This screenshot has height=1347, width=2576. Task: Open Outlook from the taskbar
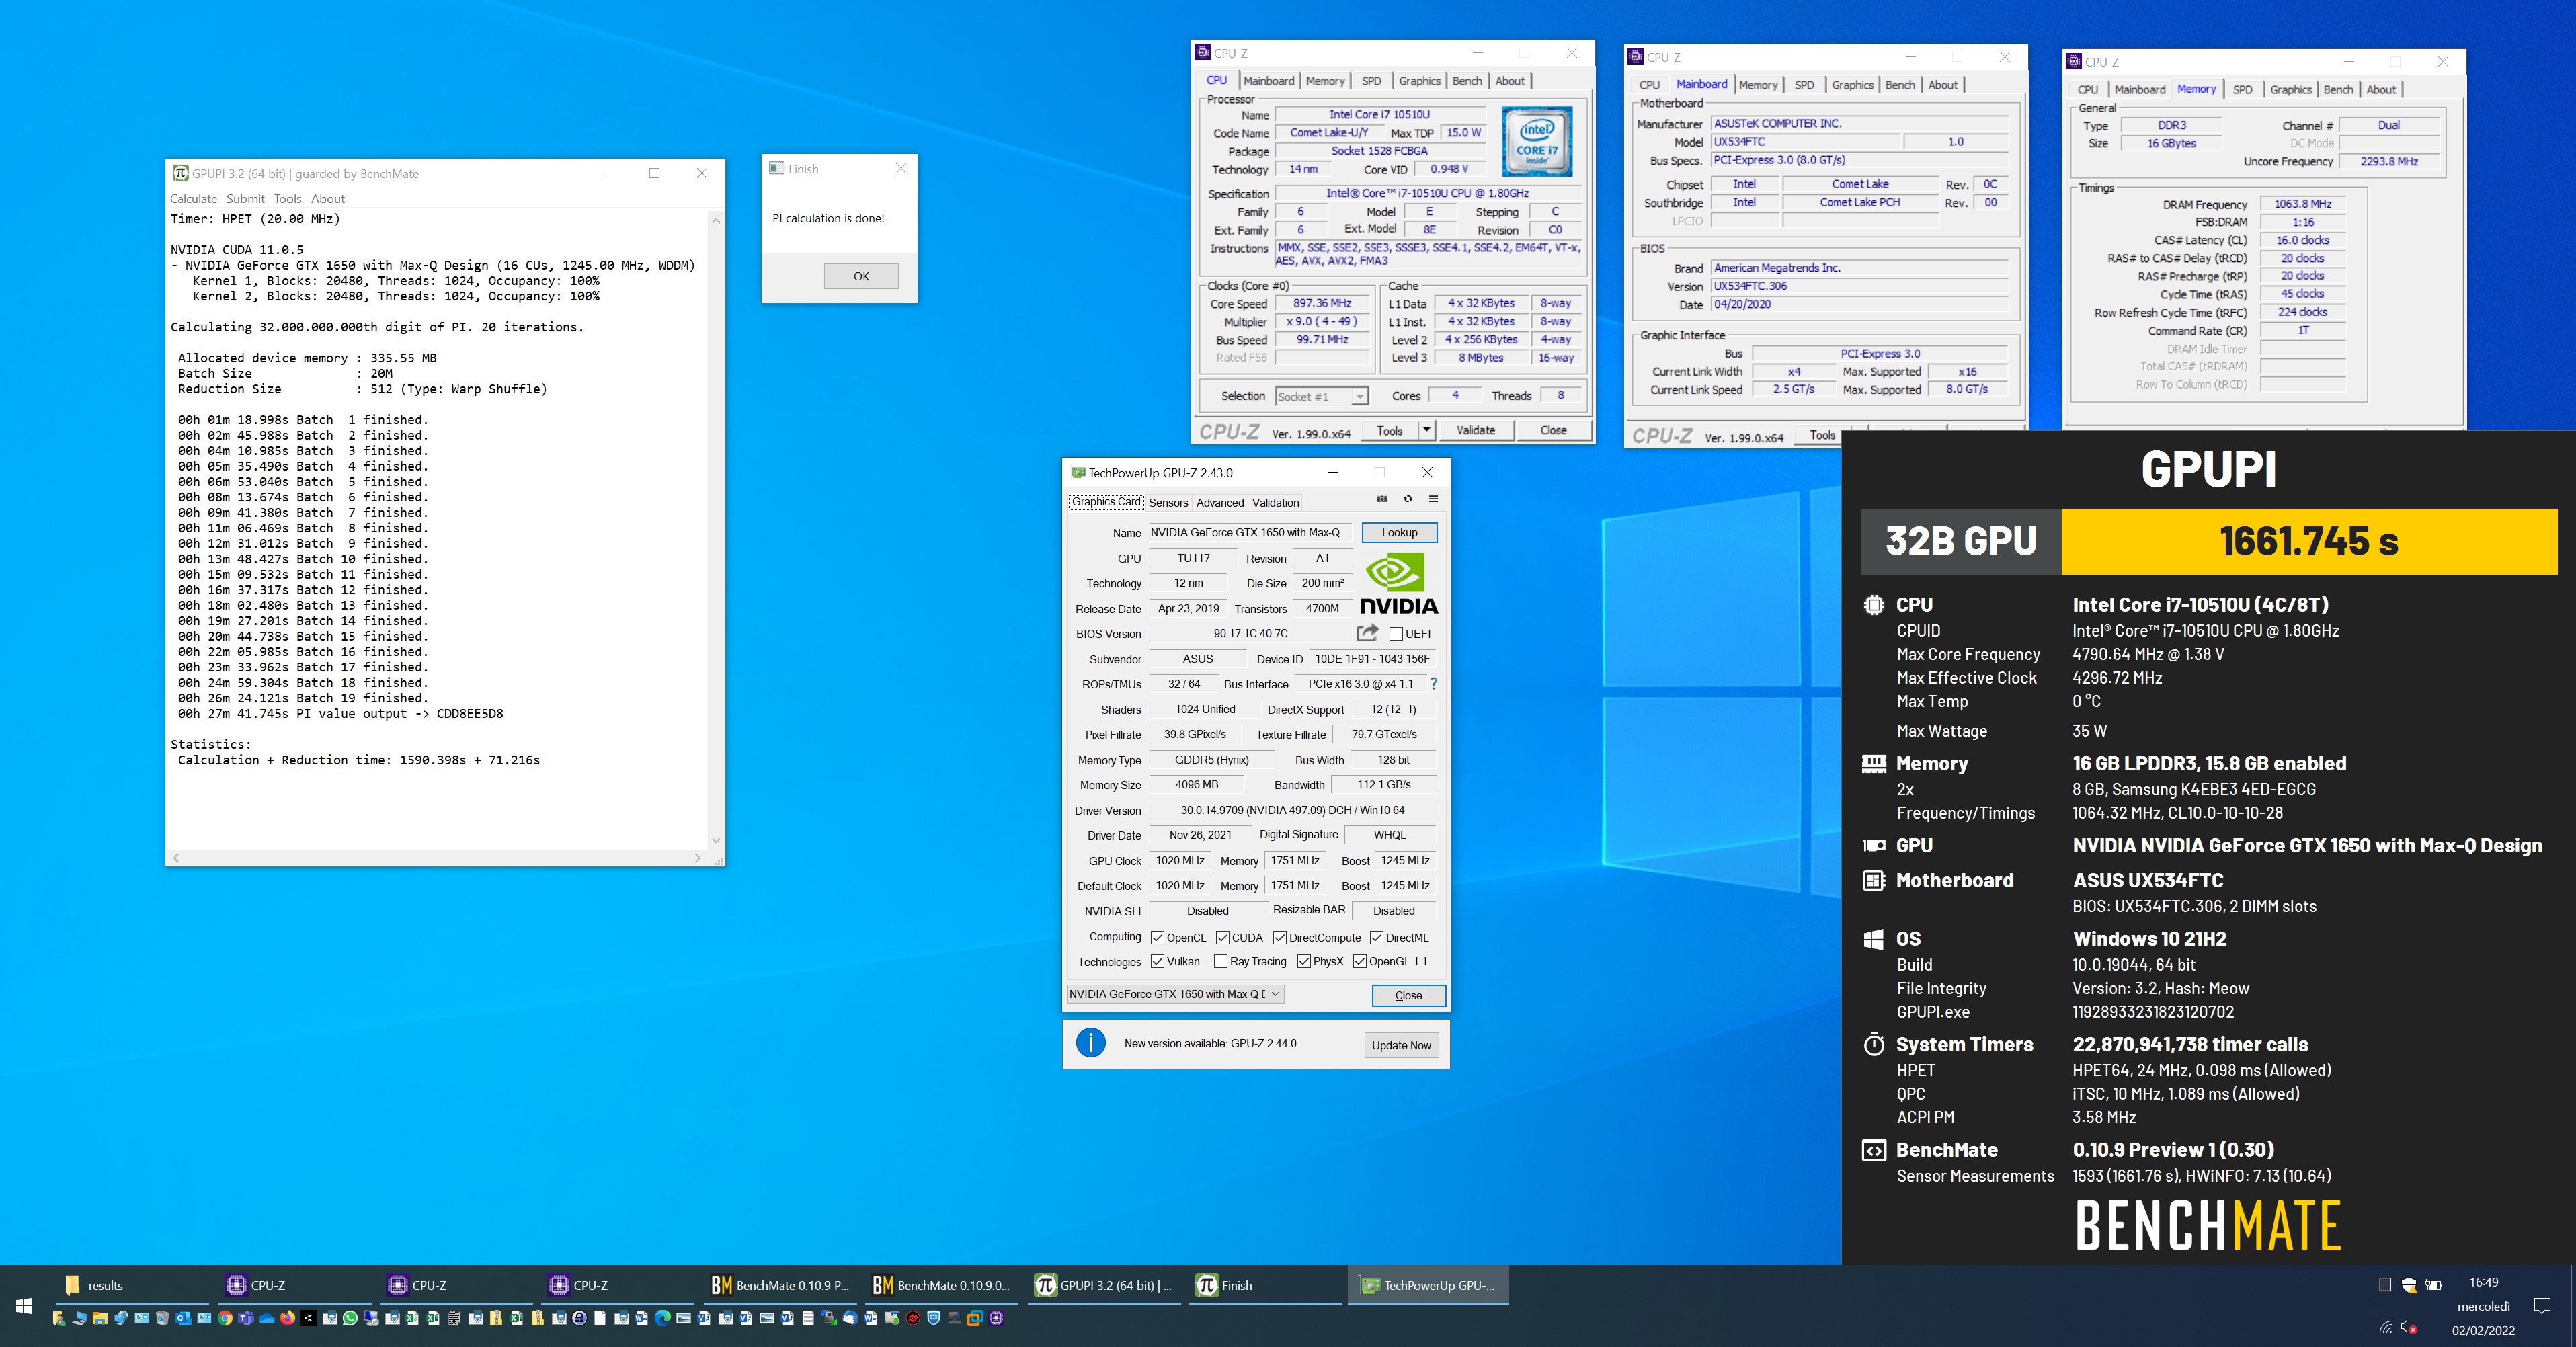183,1318
